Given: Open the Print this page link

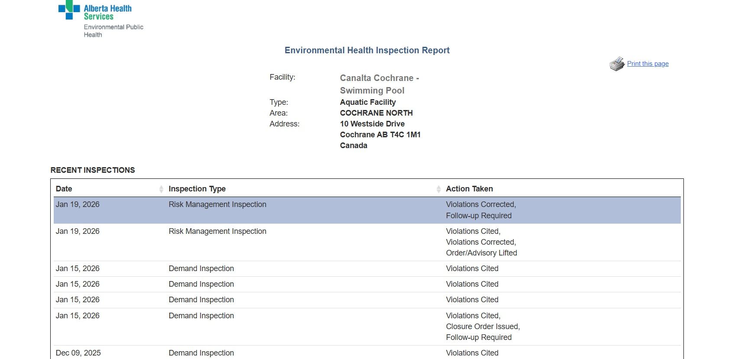Looking at the screenshot, I should tap(647, 64).
